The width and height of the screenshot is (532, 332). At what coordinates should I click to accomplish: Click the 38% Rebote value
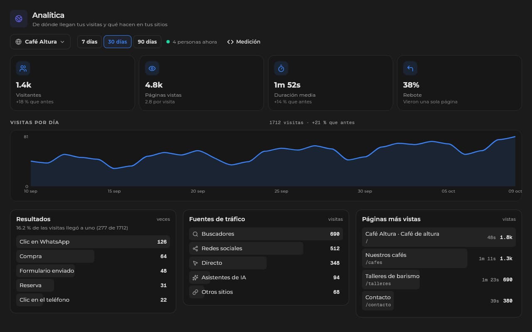coord(411,85)
